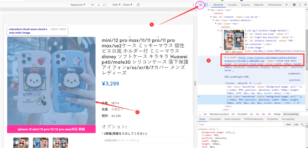308x148 pixels.
Task: Toggle the device toolbar icon
Action: pos(206,5)
